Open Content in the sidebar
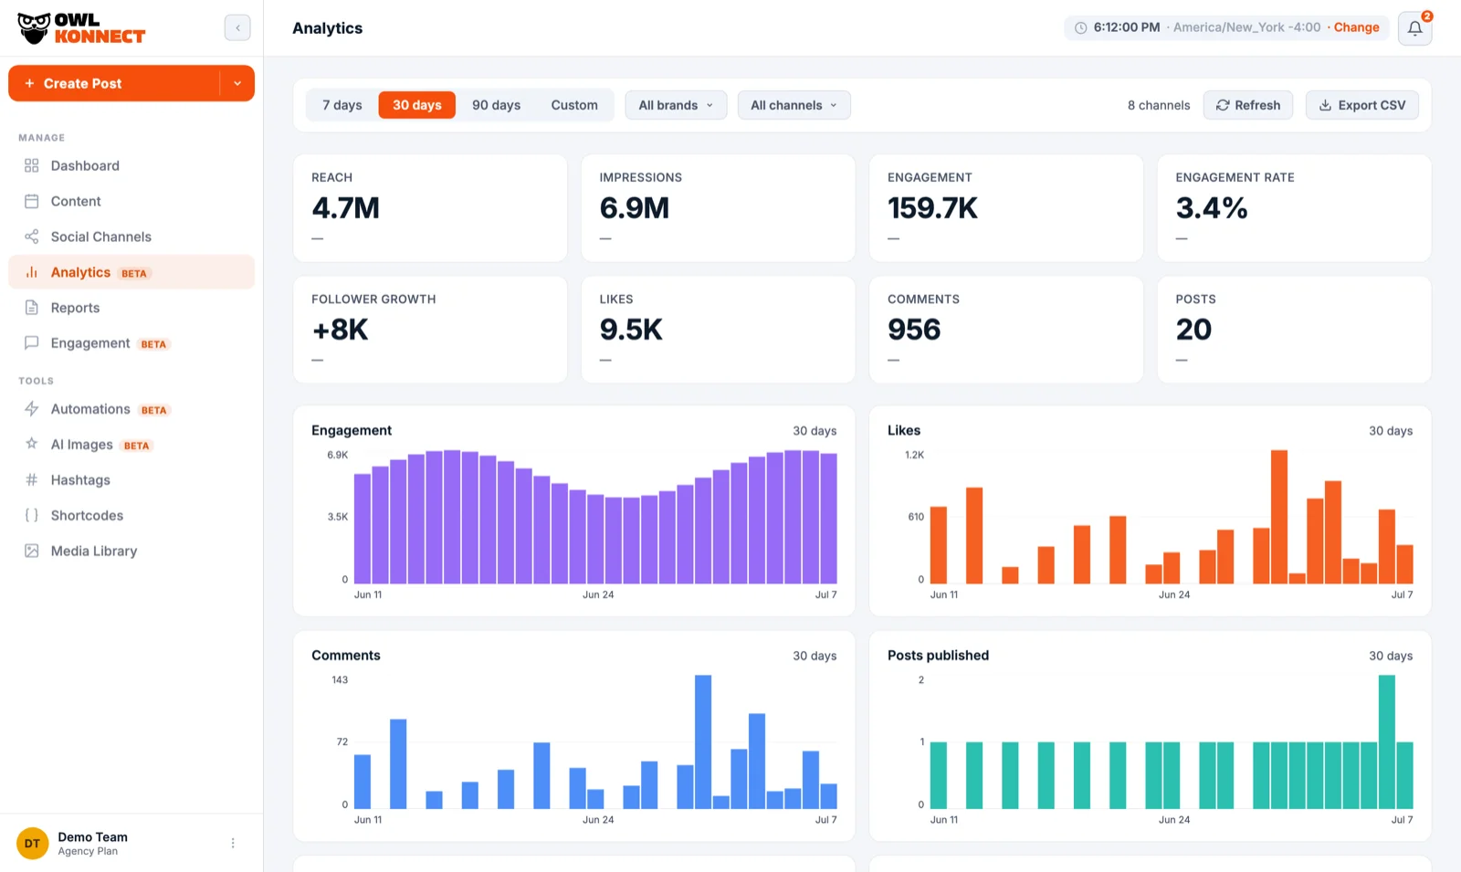The width and height of the screenshot is (1461, 872). point(131,201)
